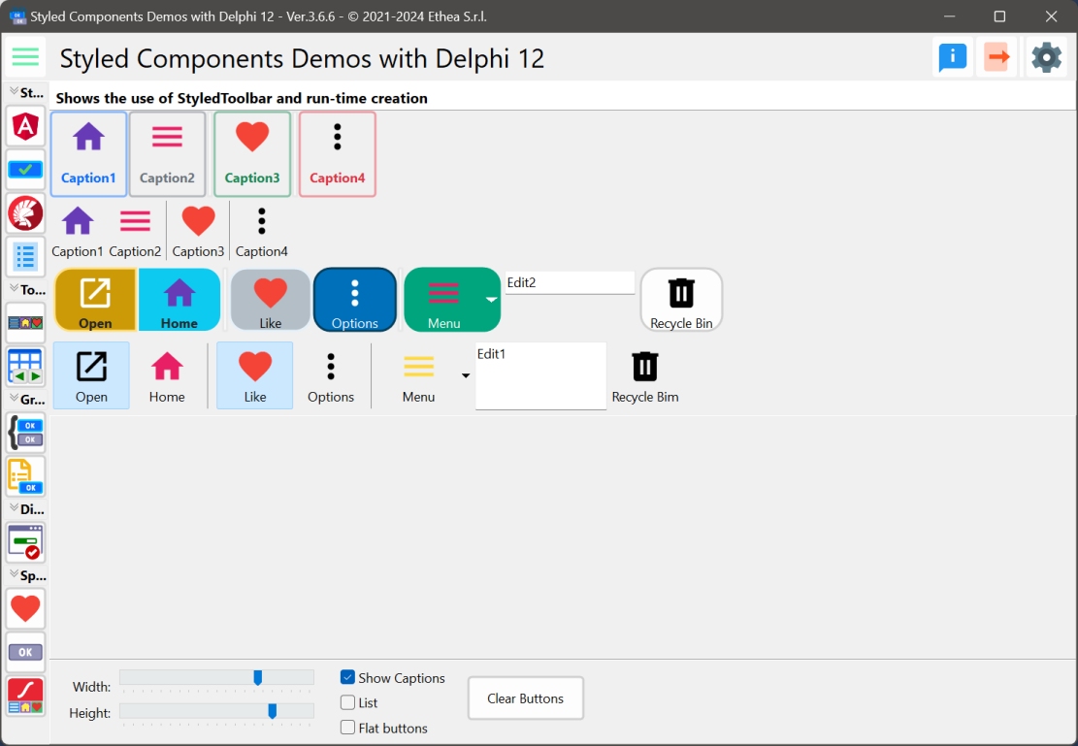Click the application icon in title bar
The image size is (1078, 746).
(17, 16)
